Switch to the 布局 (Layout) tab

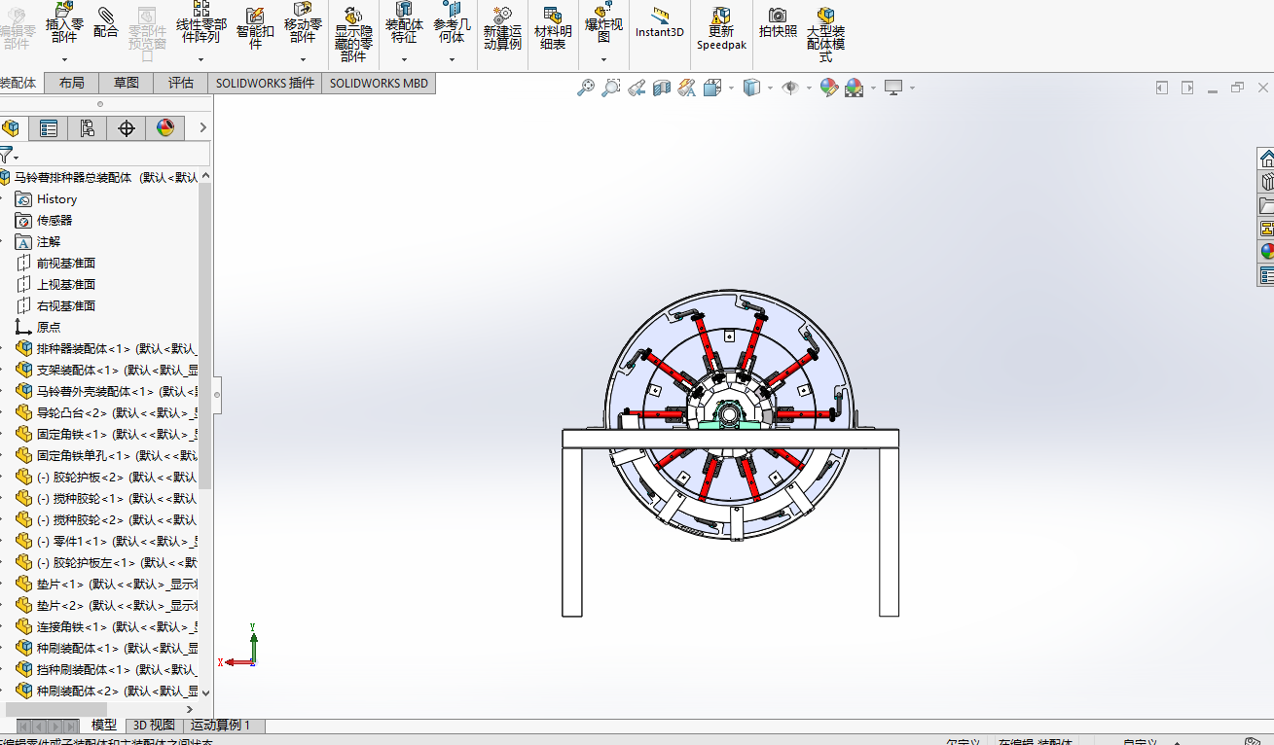click(x=72, y=83)
